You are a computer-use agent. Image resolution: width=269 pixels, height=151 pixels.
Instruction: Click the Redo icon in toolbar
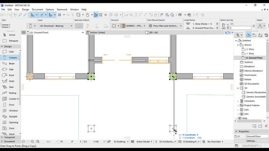[x=8, y=15]
